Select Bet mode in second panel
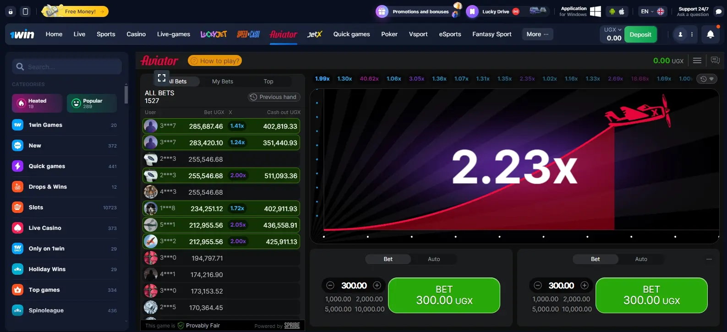Screen dimensions: 727x332 [x=596, y=259]
